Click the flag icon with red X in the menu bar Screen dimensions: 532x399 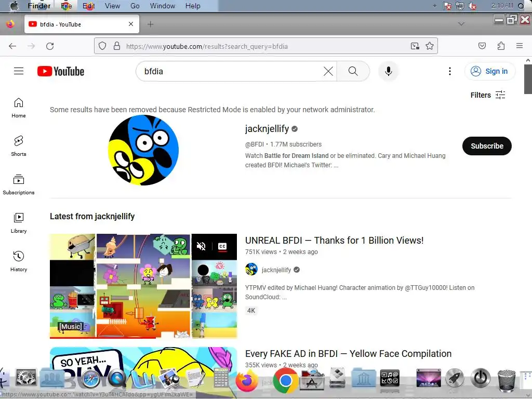pos(447,6)
